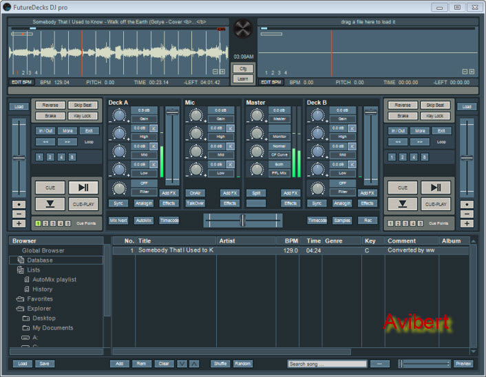Screen dimensions: 486x377
Task: Click Deck A pitch reset dot button
Action: tap(19, 205)
